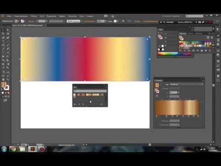Image resolution: width=221 pixels, height=166 pixels.
Task: Toggle fill/stroke selector in Gradient panel
Action: [157, 91]
